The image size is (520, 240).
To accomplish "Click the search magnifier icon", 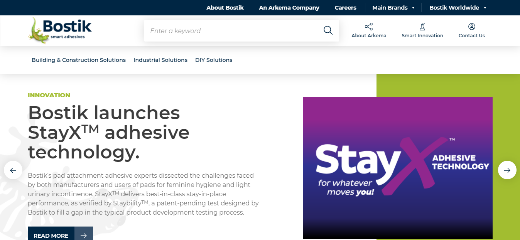I will point(328,30).
